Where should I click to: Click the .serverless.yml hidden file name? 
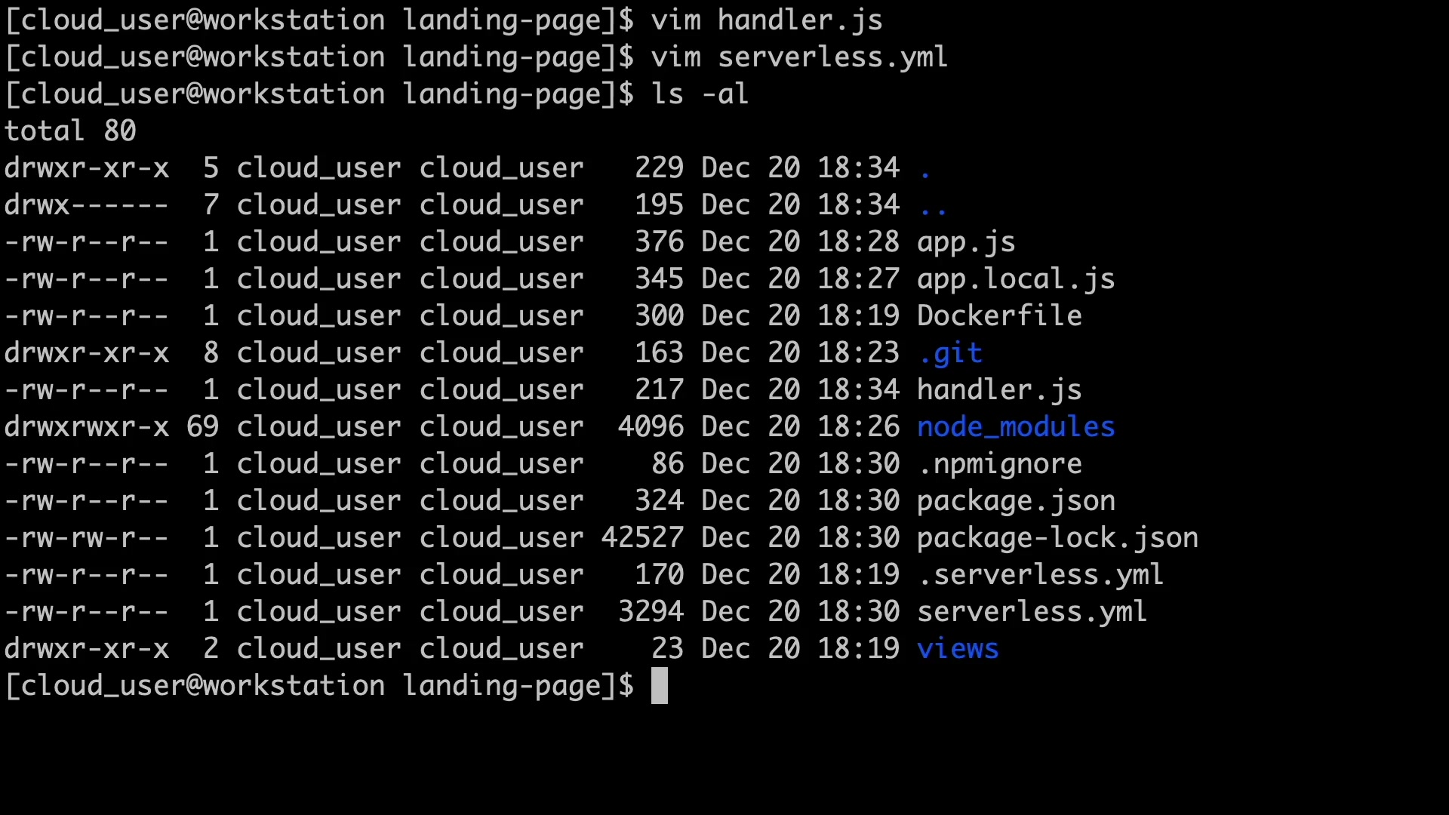(x=1041, y=575)
